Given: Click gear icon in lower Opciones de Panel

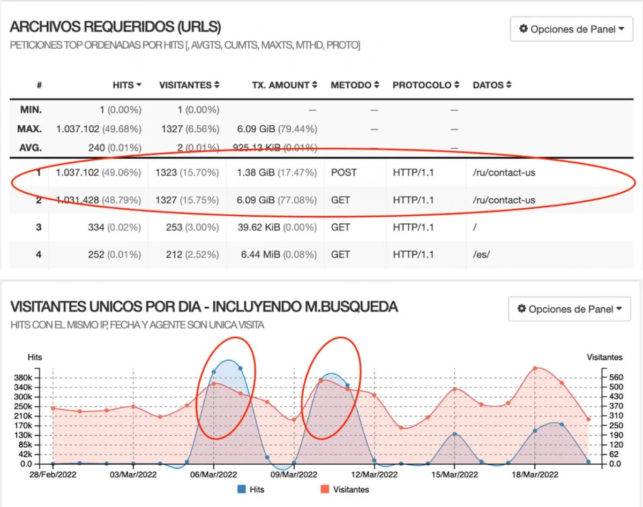Looking at the screenshot, I should pos(521,309).
